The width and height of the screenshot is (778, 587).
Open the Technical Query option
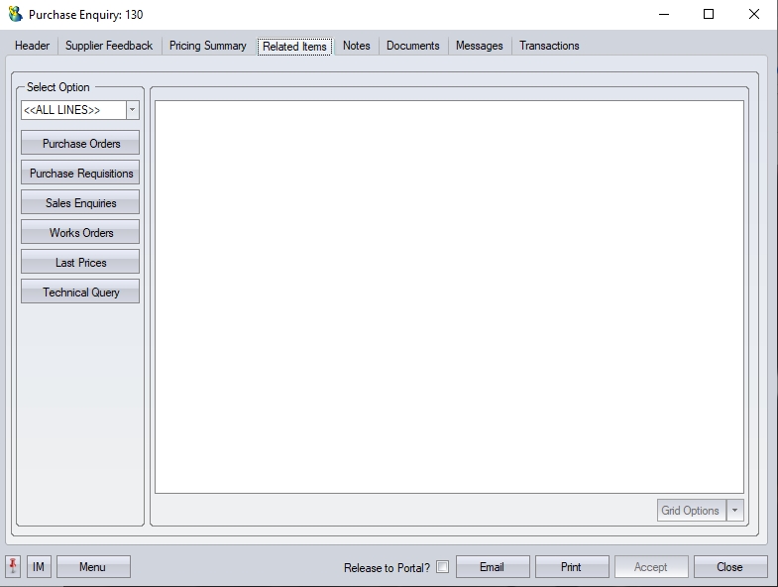coord(80,292)
